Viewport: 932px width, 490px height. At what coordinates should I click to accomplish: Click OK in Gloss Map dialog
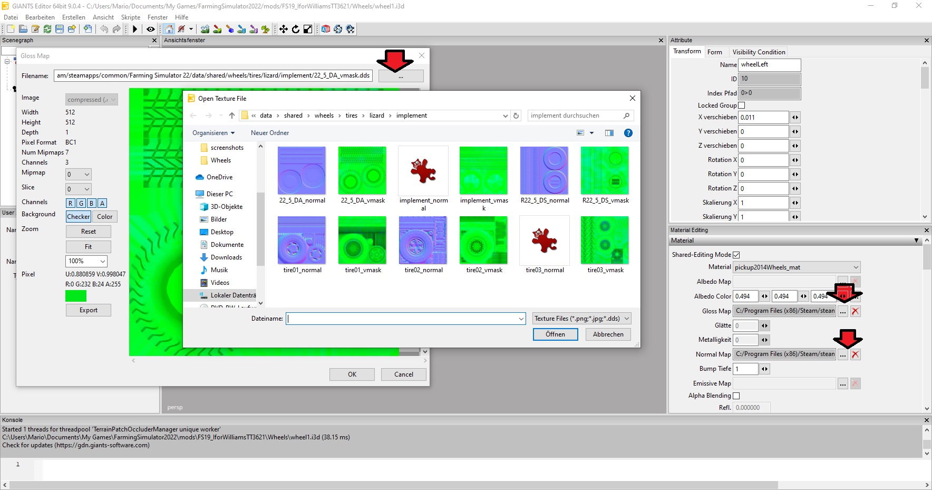[x=352, y=374]
